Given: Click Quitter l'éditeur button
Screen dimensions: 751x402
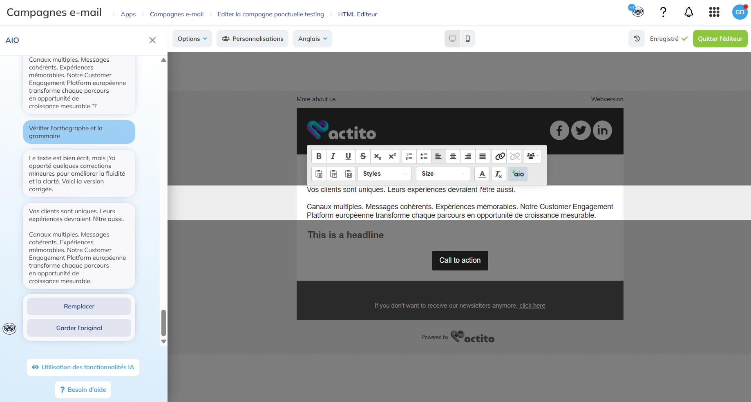Looking at the screenshot, I should pos(720,39).
